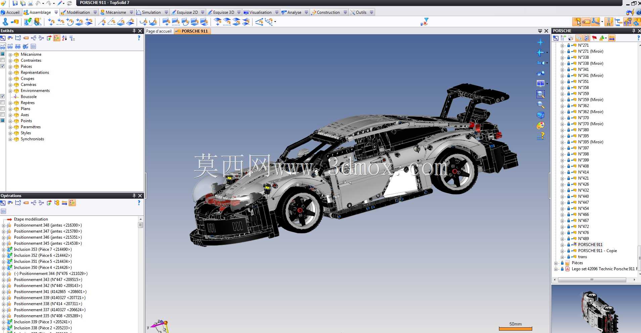641x333 pixels.
Task: Select Inclusion 353 (Pièce 7) operation
Action: pyautogui.click(x=43, y=249)
